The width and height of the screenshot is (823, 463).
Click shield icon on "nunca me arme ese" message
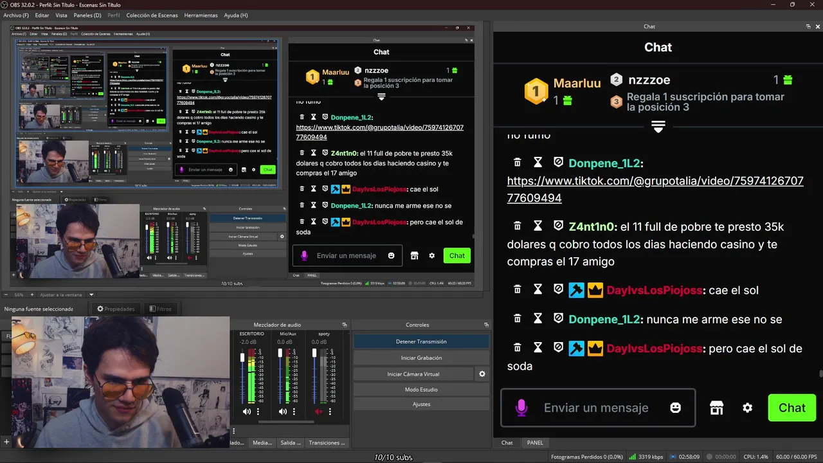pos(558,319)
